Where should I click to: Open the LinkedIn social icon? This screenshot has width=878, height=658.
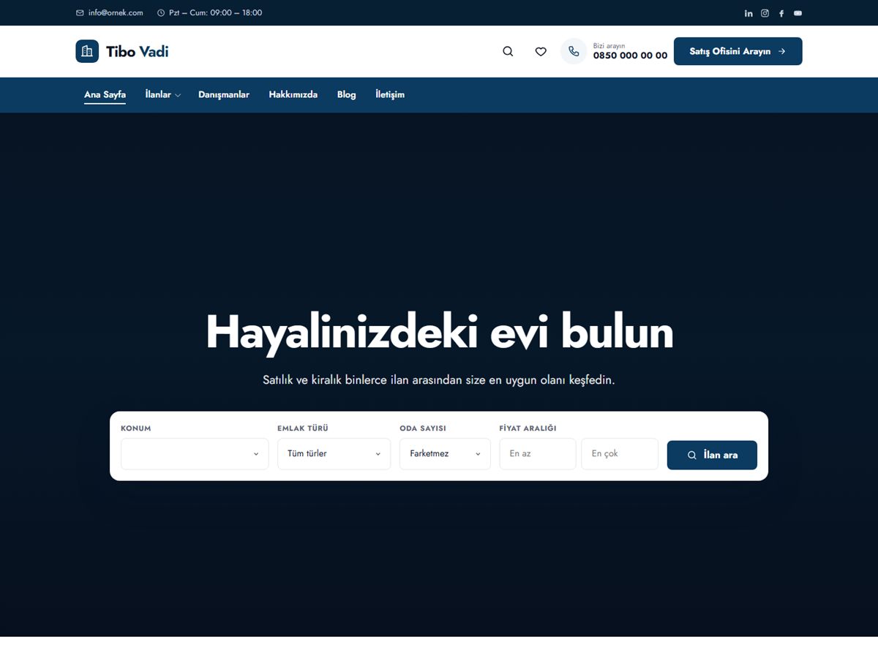click(x=748, y=13)
